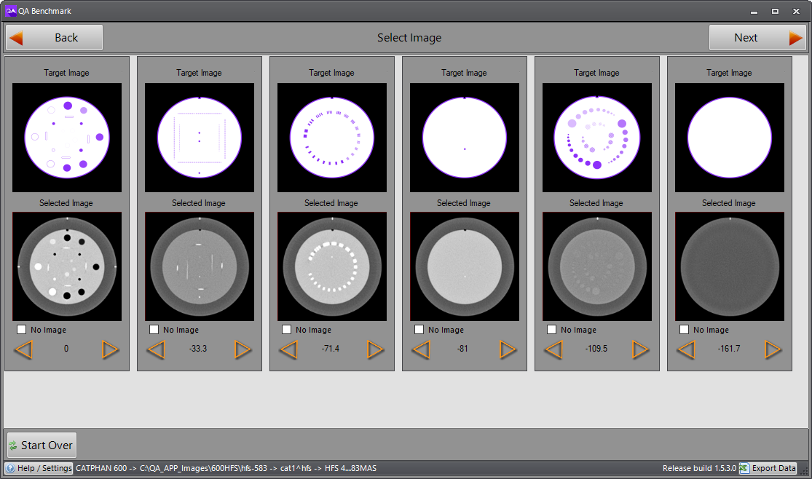The height and width of the screenshot is (479, 812).
Task: Click the right arrow beside slice value -33.3
Action: 243,350
